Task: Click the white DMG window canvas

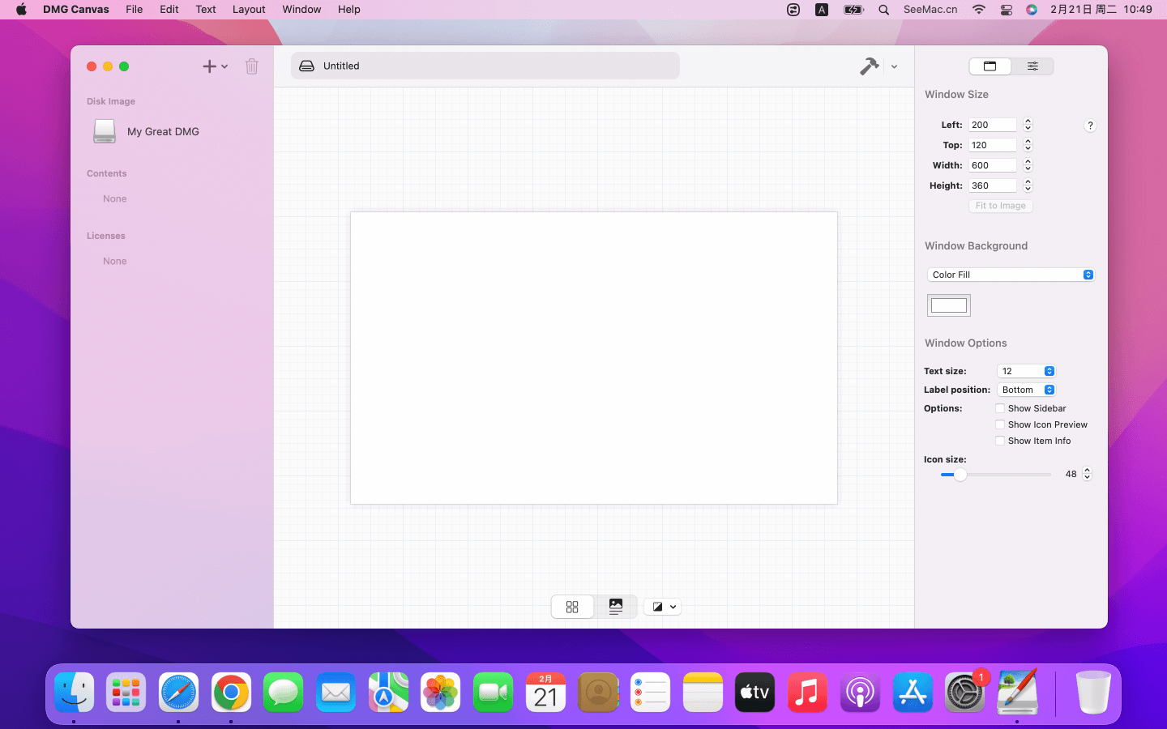Action: coord(594,358)
